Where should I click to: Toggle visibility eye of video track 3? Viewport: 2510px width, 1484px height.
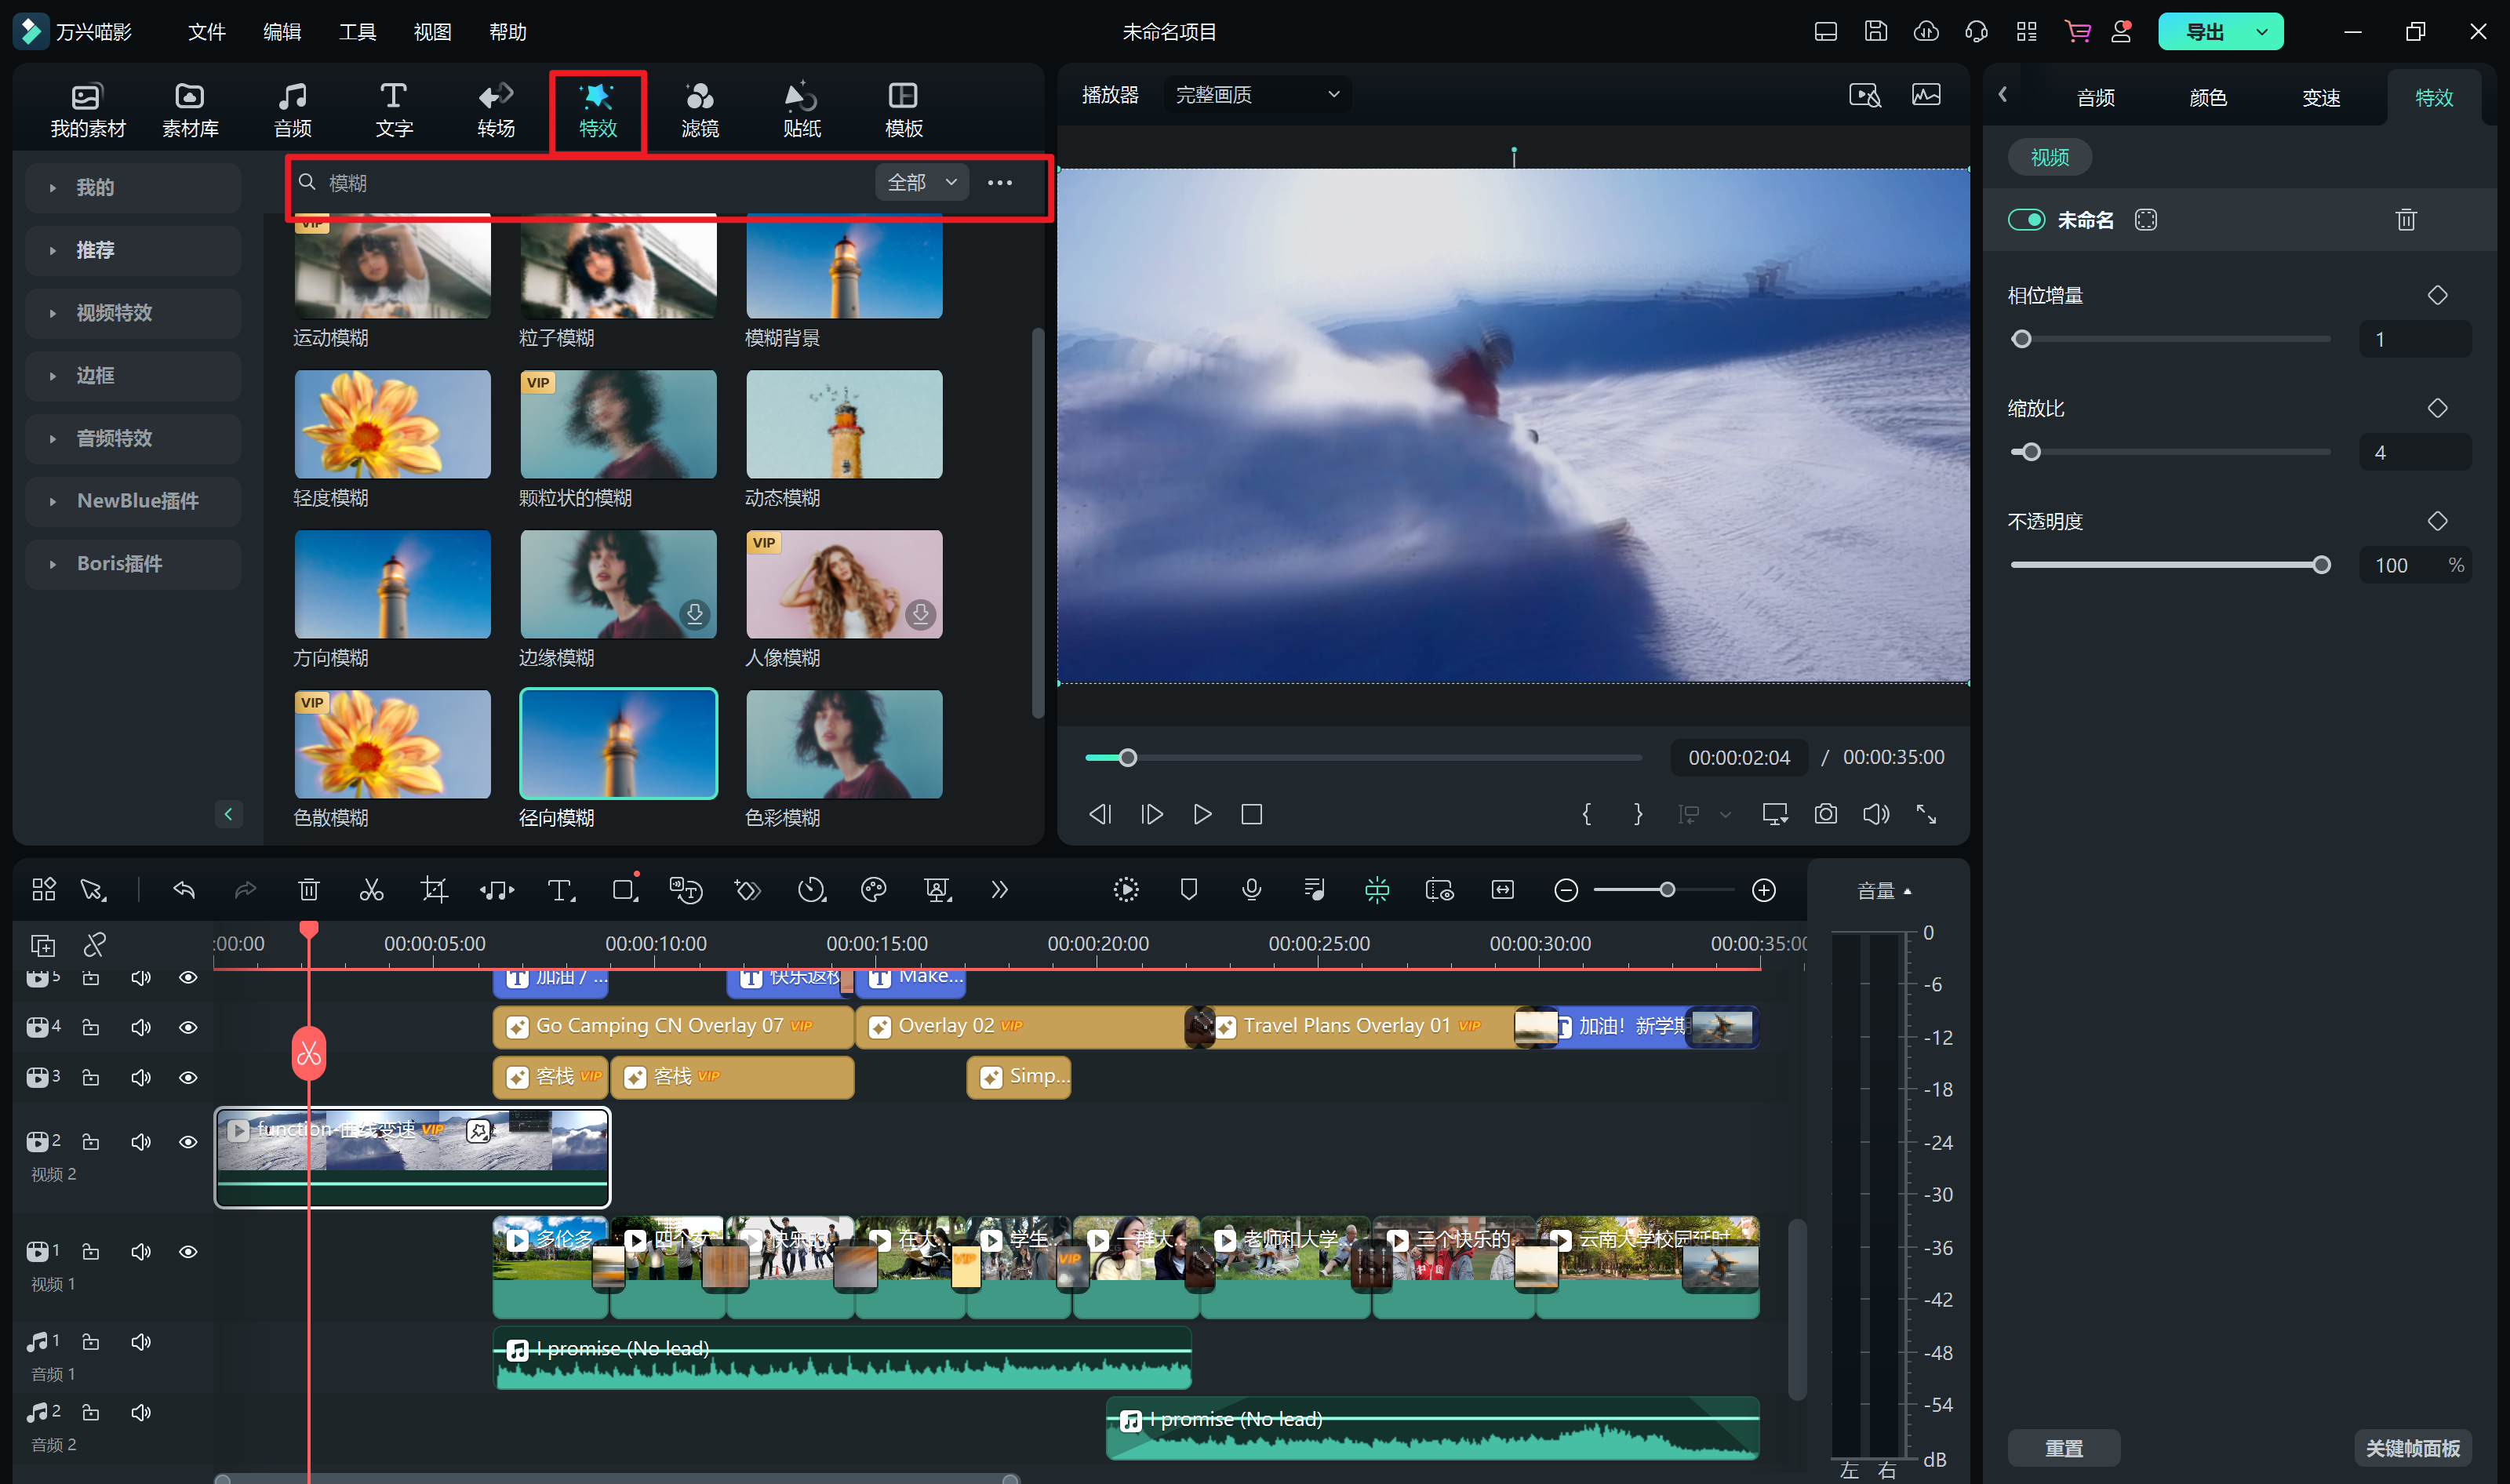[188, 1077]
